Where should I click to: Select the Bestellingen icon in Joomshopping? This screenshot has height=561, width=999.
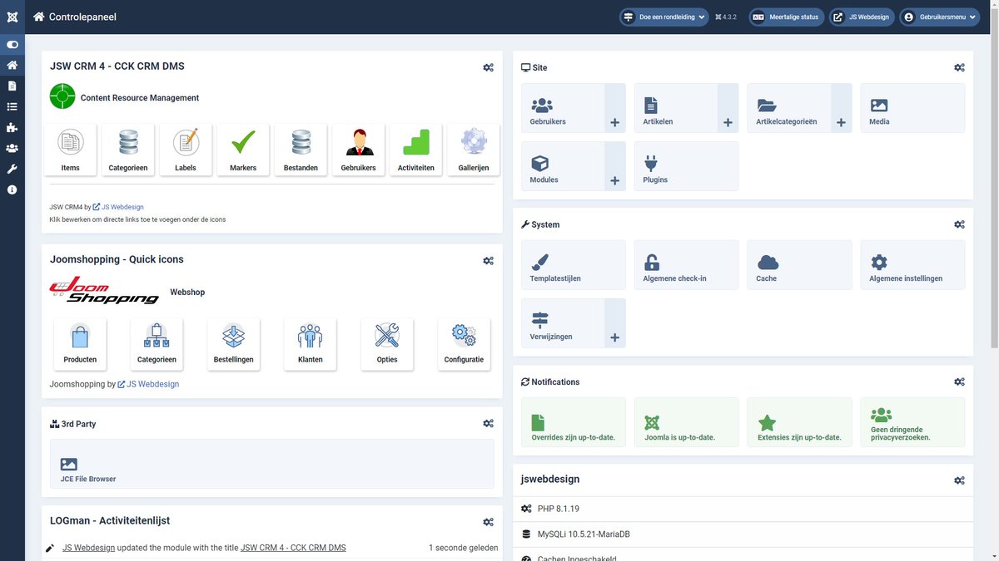233,342
